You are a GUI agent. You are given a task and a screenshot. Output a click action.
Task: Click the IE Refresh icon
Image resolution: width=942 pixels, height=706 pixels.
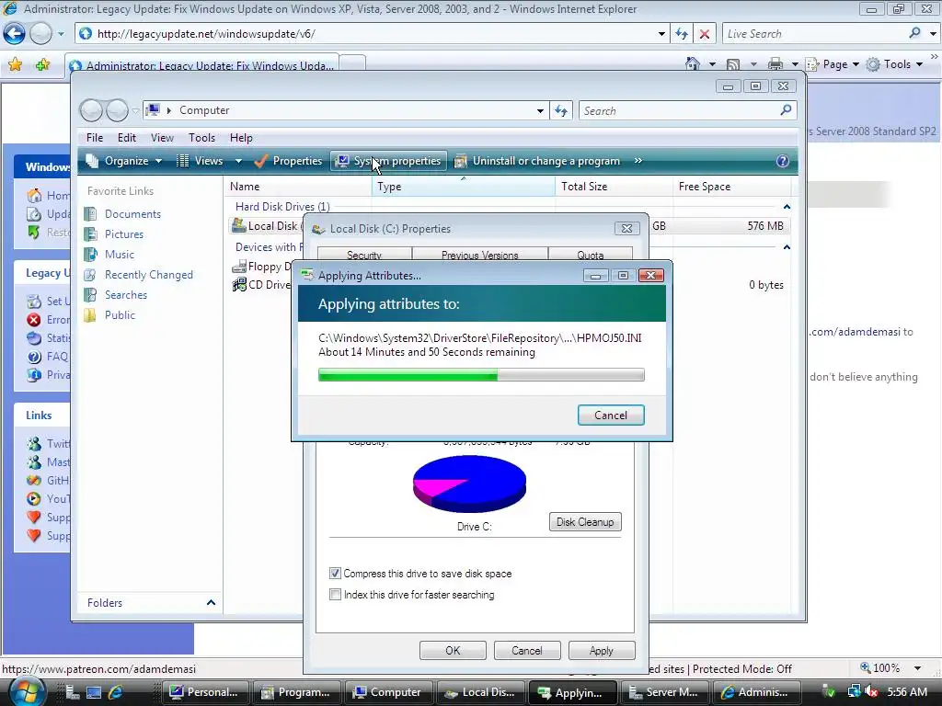[682, 34]
